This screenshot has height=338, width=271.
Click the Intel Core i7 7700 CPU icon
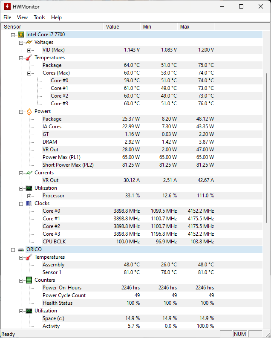tap(21, 35)
